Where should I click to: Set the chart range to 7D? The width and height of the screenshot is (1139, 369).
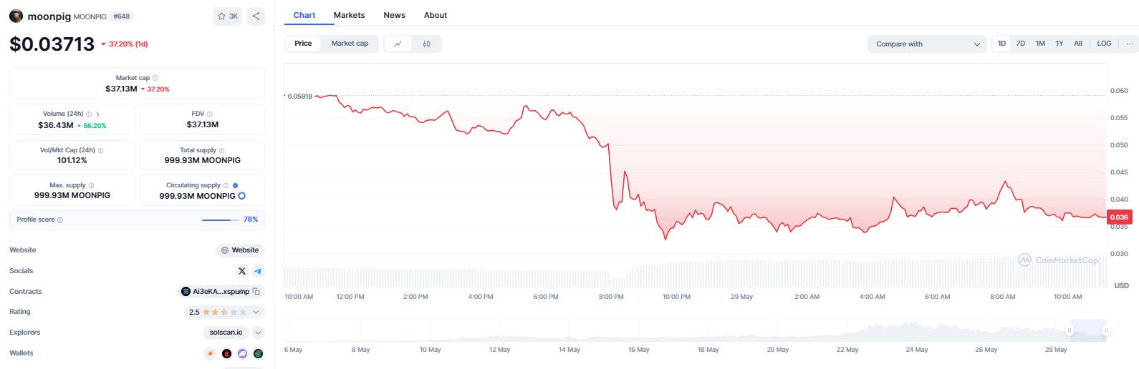coord(1020,44)
